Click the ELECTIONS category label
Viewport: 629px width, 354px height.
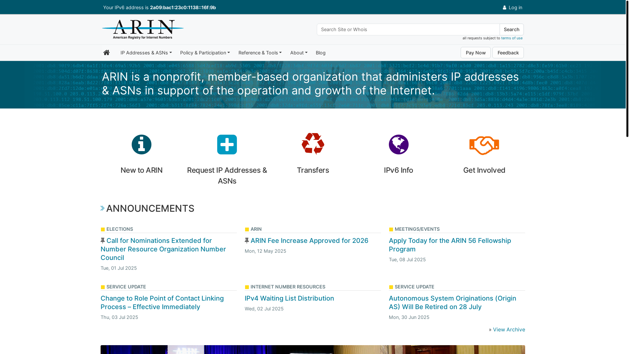click(120, 229)
